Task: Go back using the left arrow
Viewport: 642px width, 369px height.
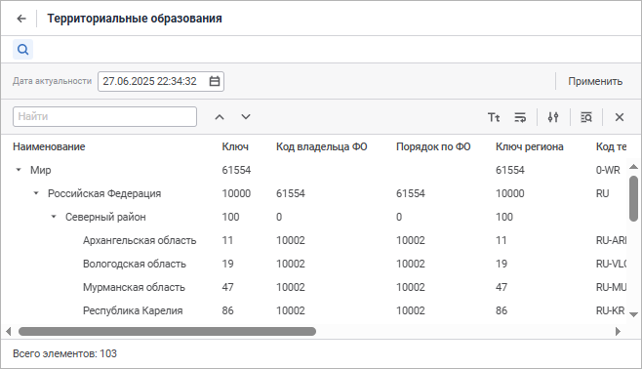Action: click(x=21, y=19)
